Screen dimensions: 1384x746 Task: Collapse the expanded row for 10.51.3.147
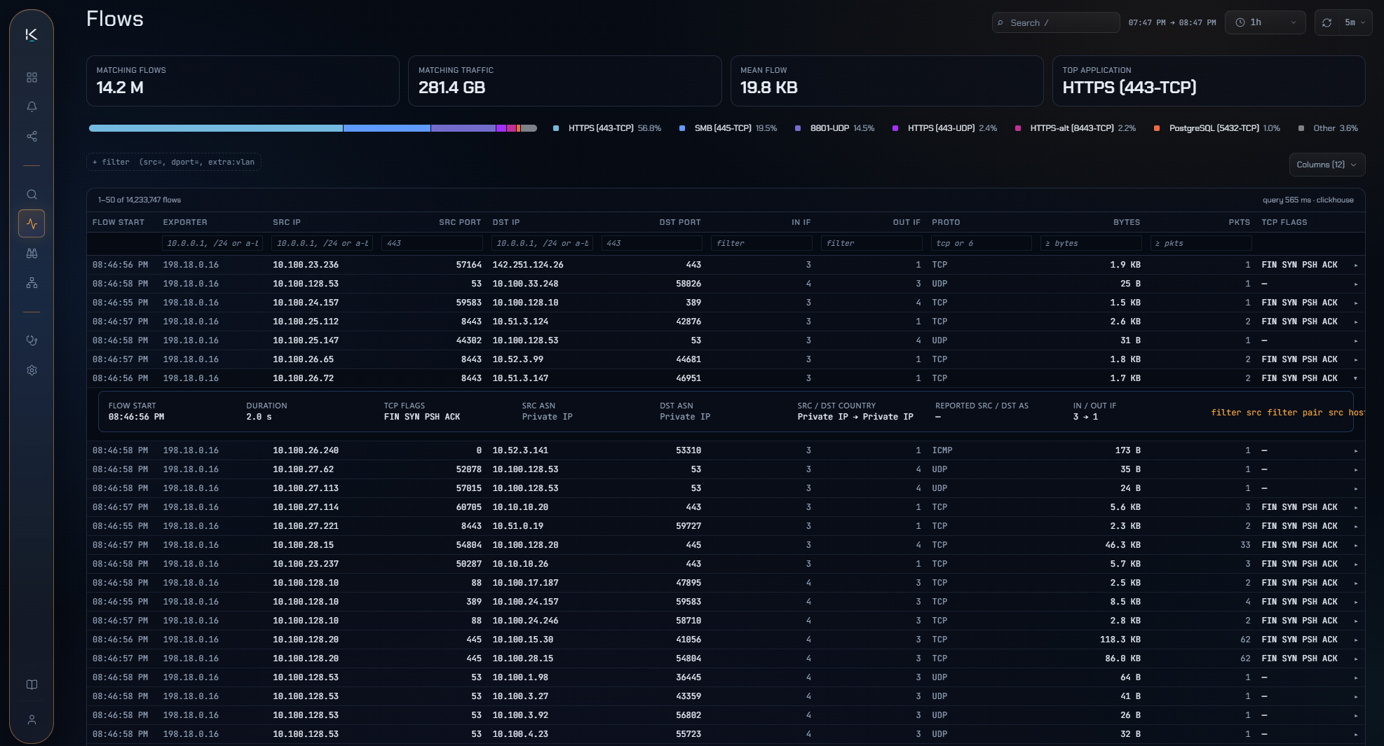(1355, 378)
